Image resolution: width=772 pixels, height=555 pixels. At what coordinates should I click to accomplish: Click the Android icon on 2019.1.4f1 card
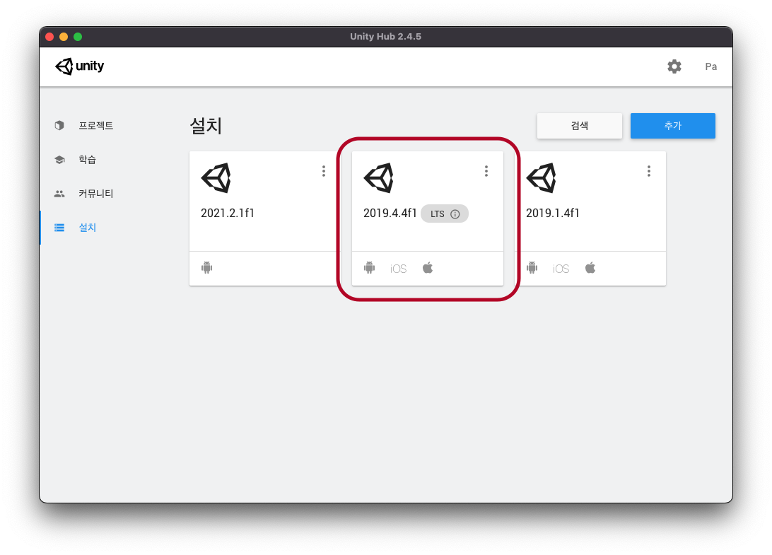point(532,268)
